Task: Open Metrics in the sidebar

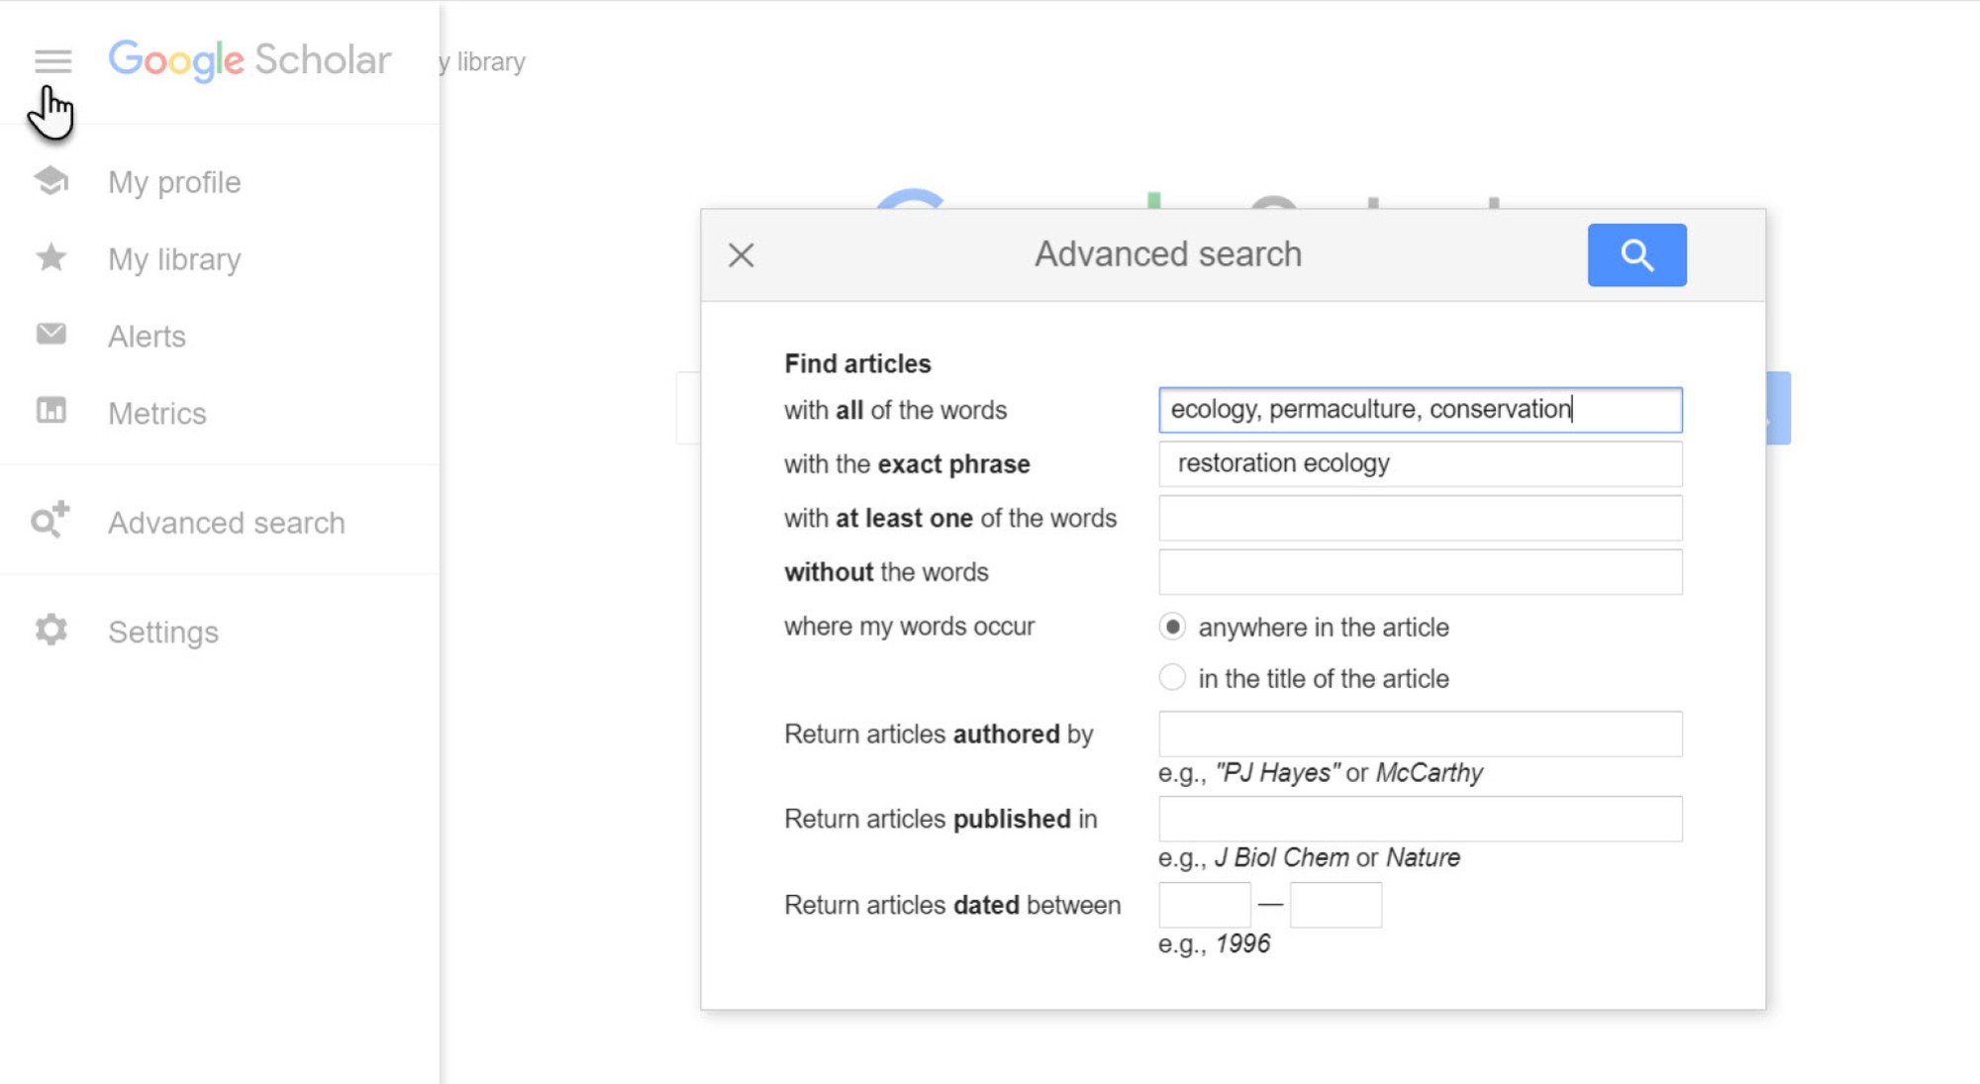Action: tap(157, 414)
